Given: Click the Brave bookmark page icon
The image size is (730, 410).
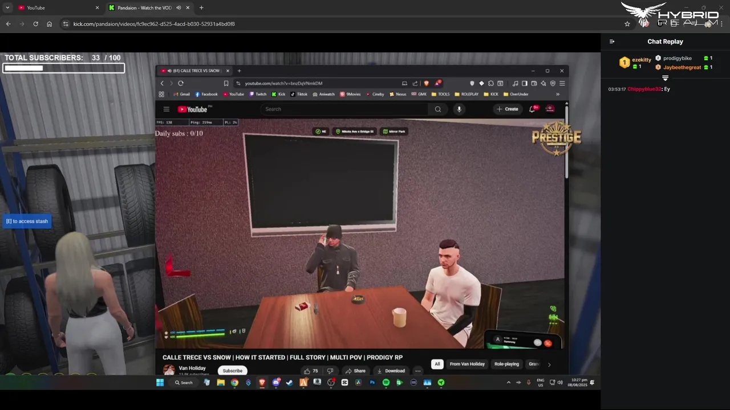Looking at the screenshot, I should pyautogui.click(x=226, y=83).
